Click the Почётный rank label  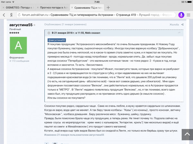[15, 29]
